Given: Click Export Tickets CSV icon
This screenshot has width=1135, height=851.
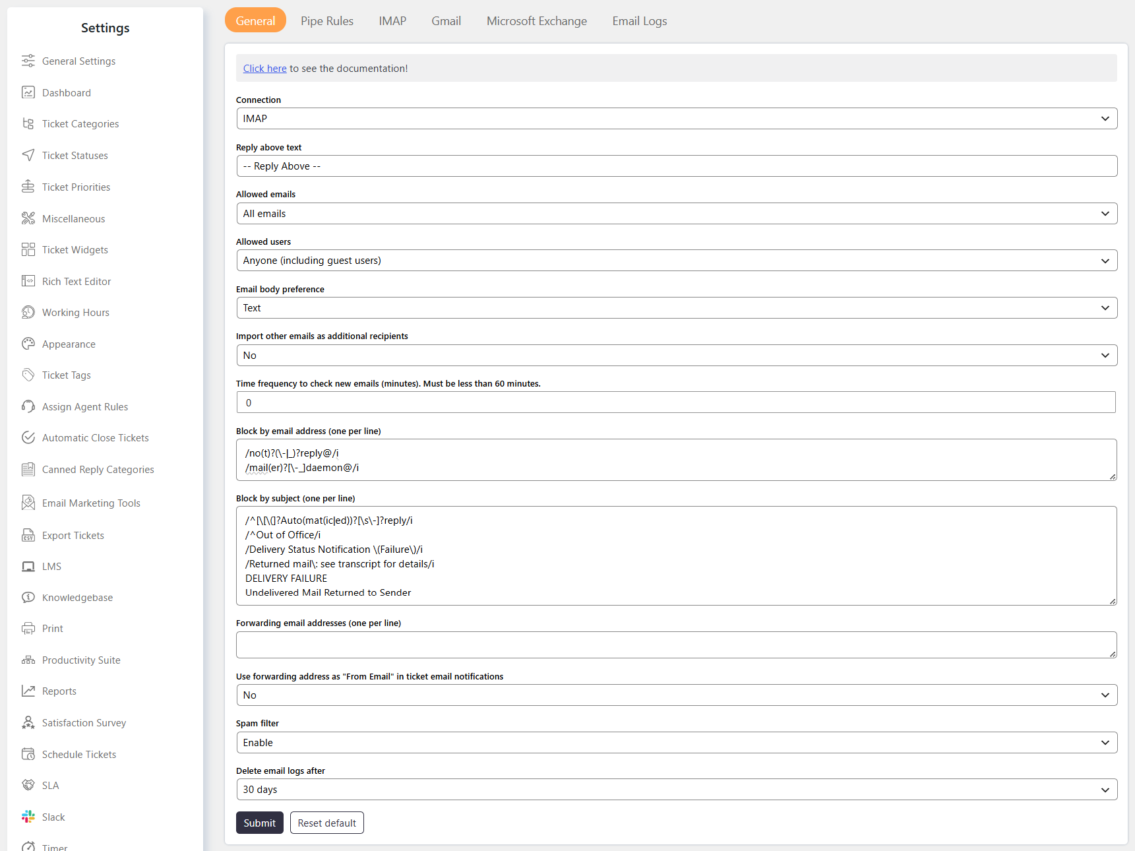Looking at the screenshot, I should pyautogui.click(x=28, y=535).
